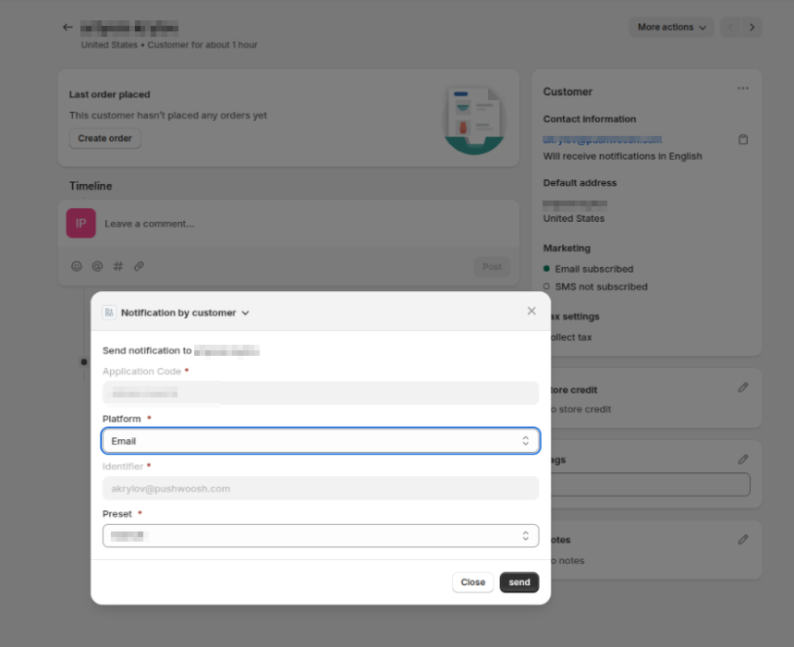Screen dimensions: 794x647
Task: Click the timeline event dot marker
Action: tap(84, 362)
